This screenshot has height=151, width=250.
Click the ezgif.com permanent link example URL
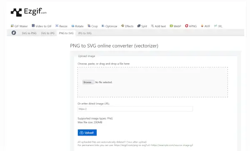click(x=153, y=145)
